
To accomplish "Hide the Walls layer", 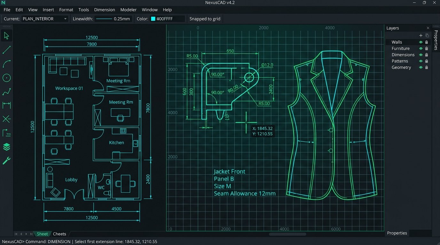I will (421, 42).
